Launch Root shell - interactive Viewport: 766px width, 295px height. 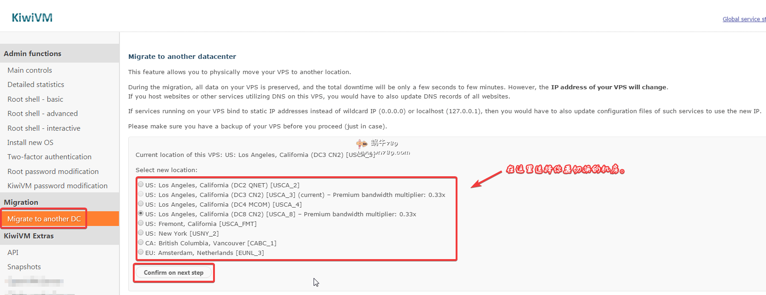click(x=44, y=128)
